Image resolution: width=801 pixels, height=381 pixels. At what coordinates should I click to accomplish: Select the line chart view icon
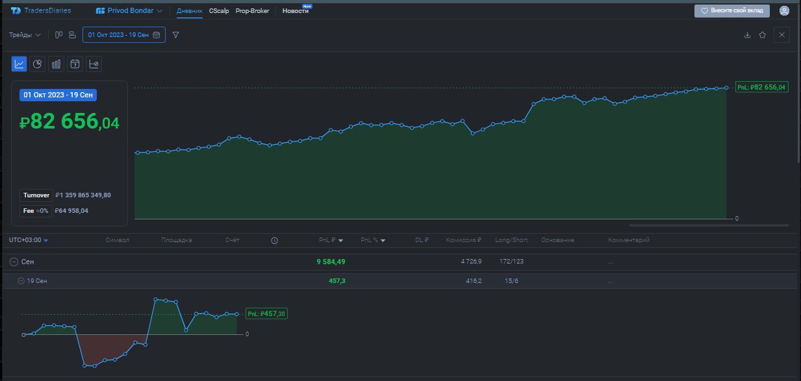click(19, 64)
